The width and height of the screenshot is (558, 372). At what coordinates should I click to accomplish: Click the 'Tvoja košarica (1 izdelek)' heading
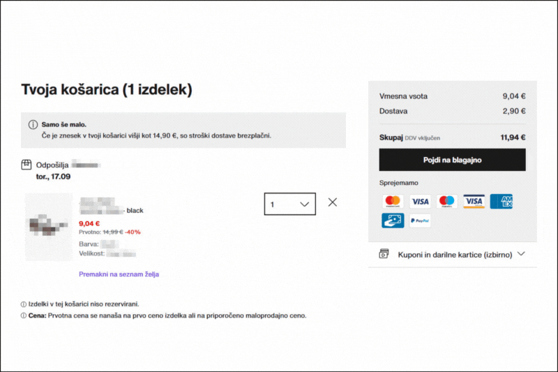click(106, 89)
